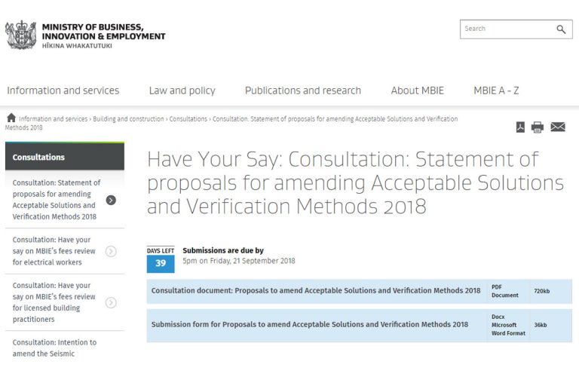
Task: Click dark arrow beside Acceptable Solutions consultation
Action: (111, 200)
